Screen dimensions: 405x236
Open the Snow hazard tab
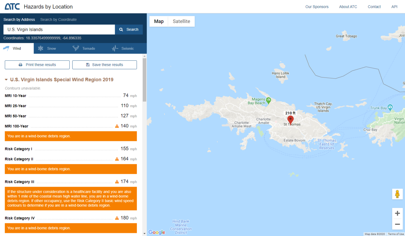pos(47,48)
